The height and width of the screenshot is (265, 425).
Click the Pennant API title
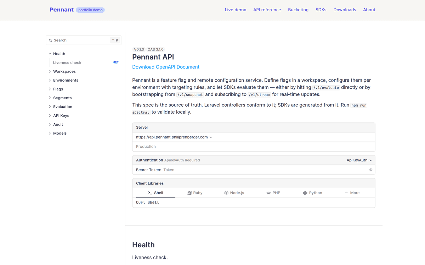[153, 57]
